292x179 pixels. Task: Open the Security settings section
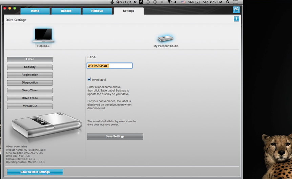(30, 67)
